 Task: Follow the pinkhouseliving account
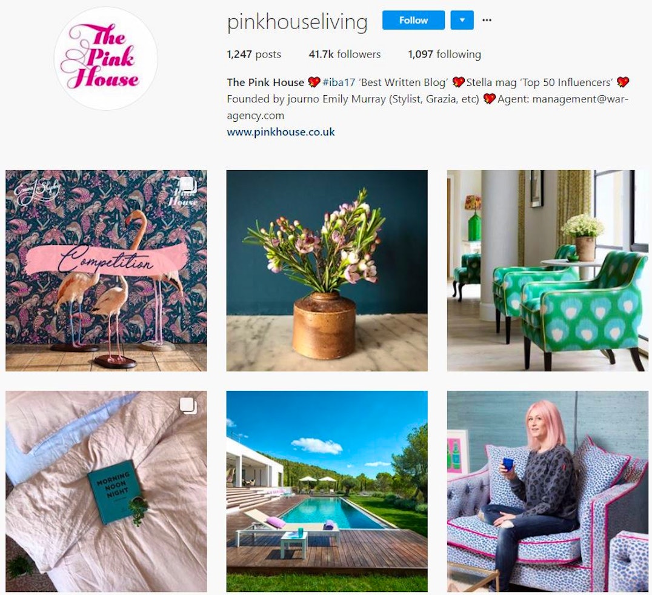413,20
